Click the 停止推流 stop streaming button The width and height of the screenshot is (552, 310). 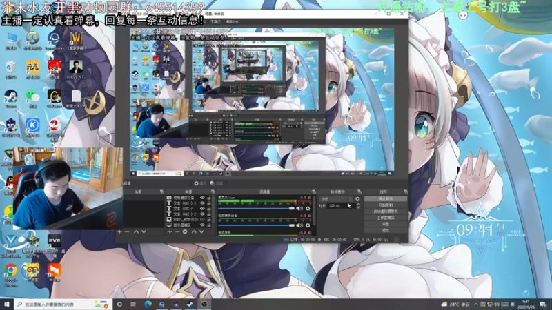pyautogui.click(x=386, y=199)
